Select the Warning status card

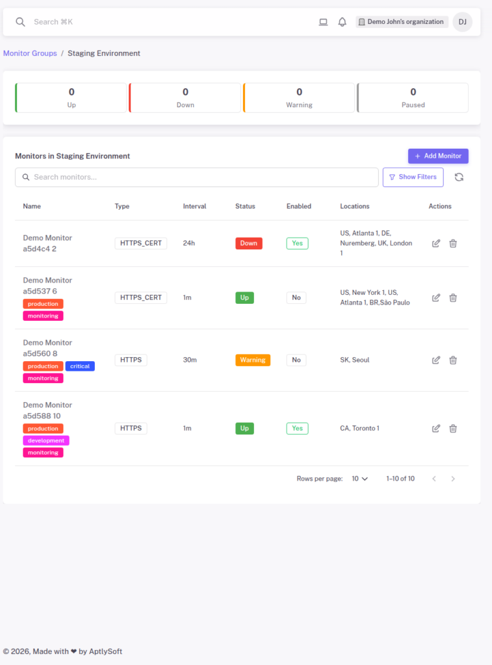point(299,98)
